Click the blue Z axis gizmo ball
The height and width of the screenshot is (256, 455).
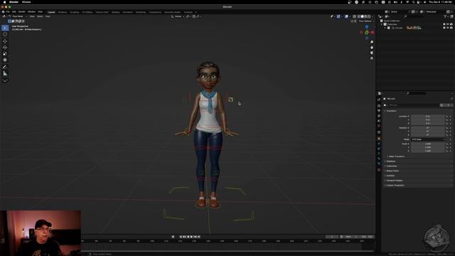[367, 27]
